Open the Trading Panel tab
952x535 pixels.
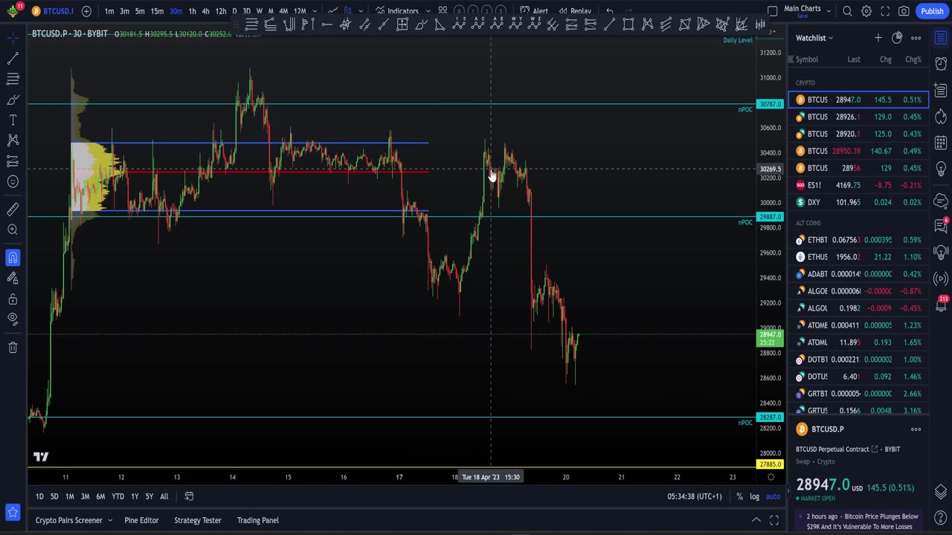[x=257, y=520]
